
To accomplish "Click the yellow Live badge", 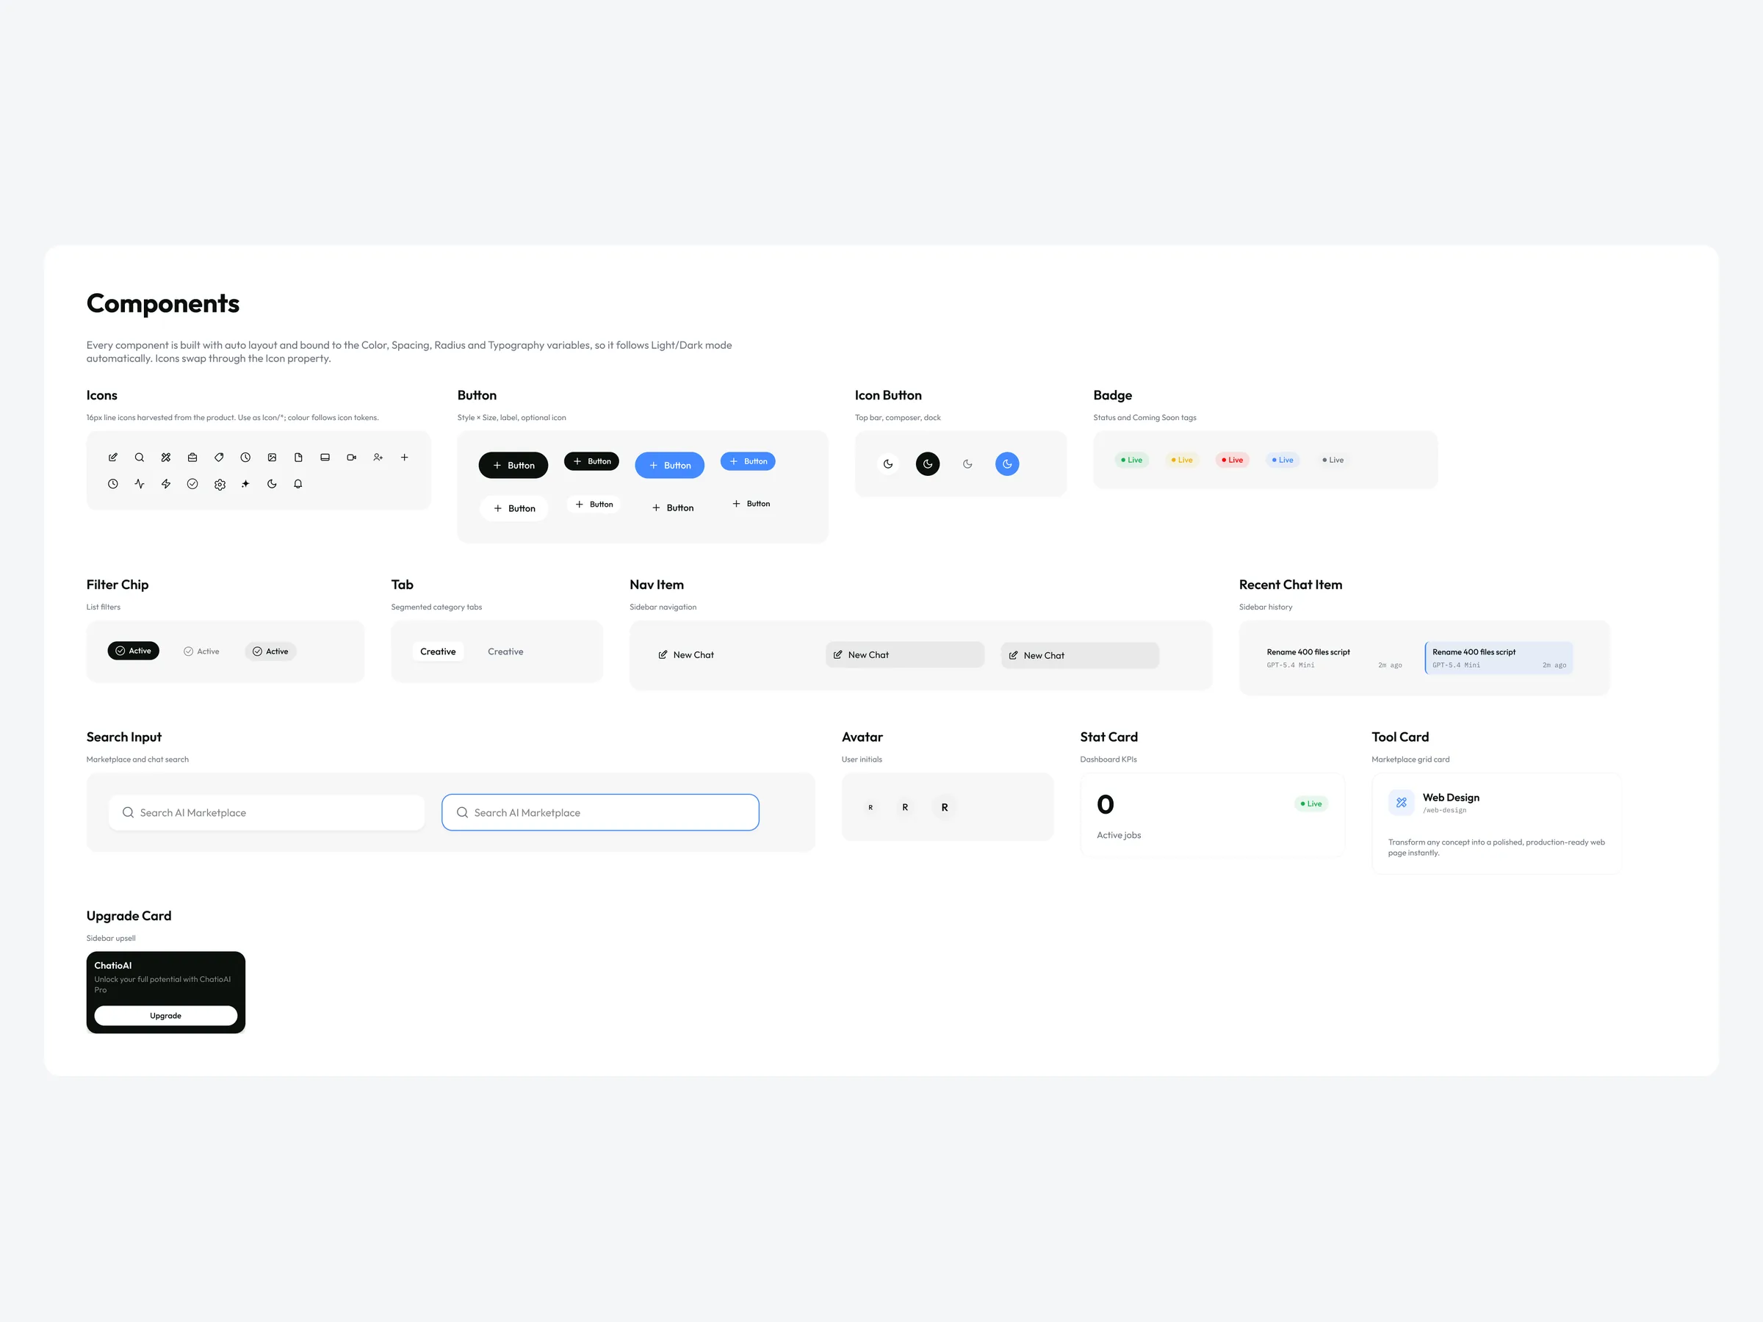I will tap(1182, 460).
